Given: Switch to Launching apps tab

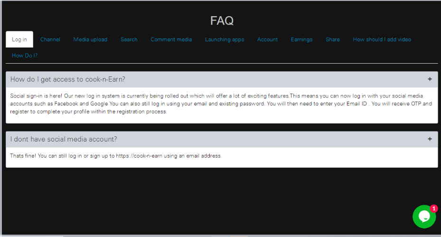Looking at the screenshot, I should click(x=225, y=39).
